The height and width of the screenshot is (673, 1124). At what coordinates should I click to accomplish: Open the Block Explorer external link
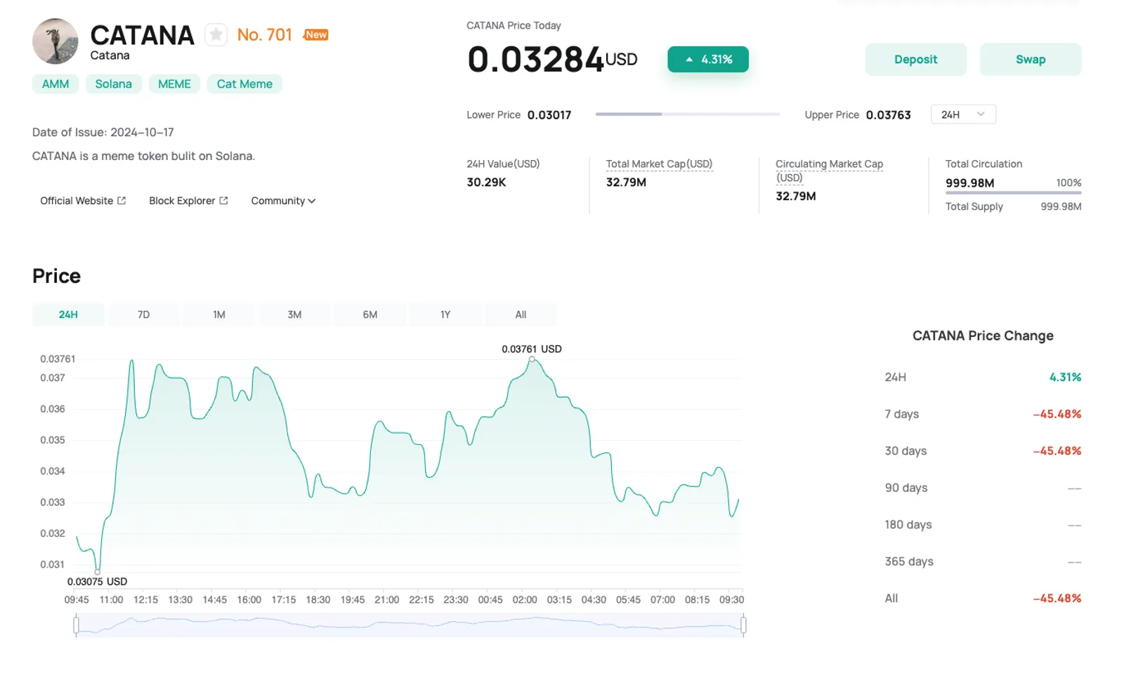coord(188,201)
